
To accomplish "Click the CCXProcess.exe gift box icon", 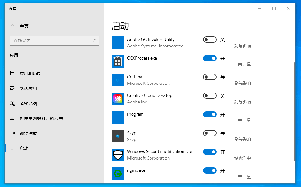I will [x=118, y=61].
